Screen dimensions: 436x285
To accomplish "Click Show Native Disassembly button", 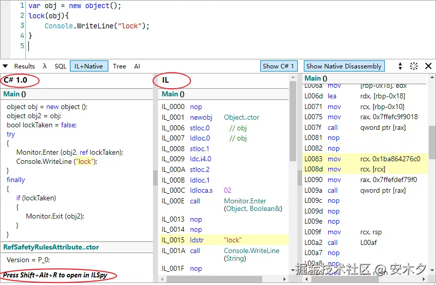I will (x=344, y=66).
